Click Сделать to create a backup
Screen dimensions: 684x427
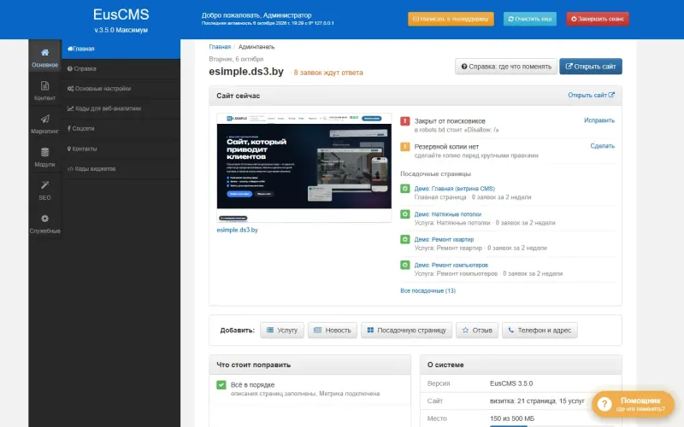[x=603, y=146]
